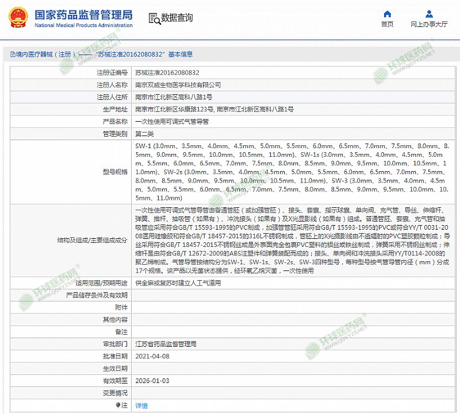
Task: Click the approval date 2021-04-08 cell
Action: pyautogui.click(x=152, y=357)
